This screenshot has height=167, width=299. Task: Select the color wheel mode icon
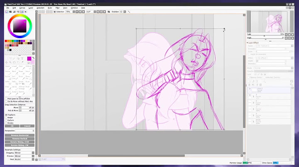click(x=7, y=12)
